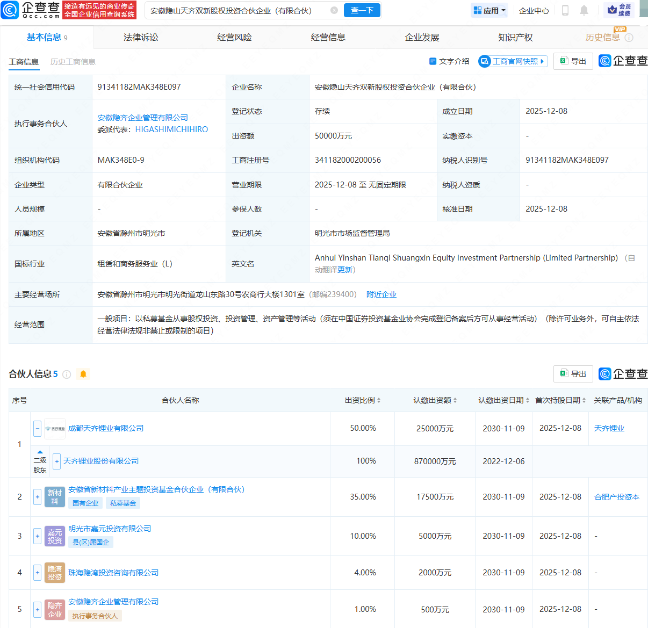Screen dimensions: 648x628
Task: Switch to the 法律诉讼 tab
Action: pos(140,37)
